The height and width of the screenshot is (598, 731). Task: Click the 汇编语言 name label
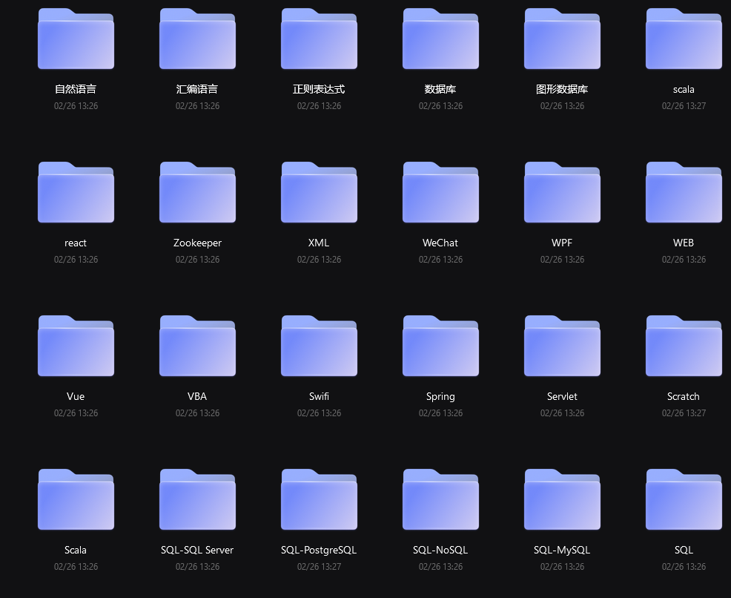(197, 89)
